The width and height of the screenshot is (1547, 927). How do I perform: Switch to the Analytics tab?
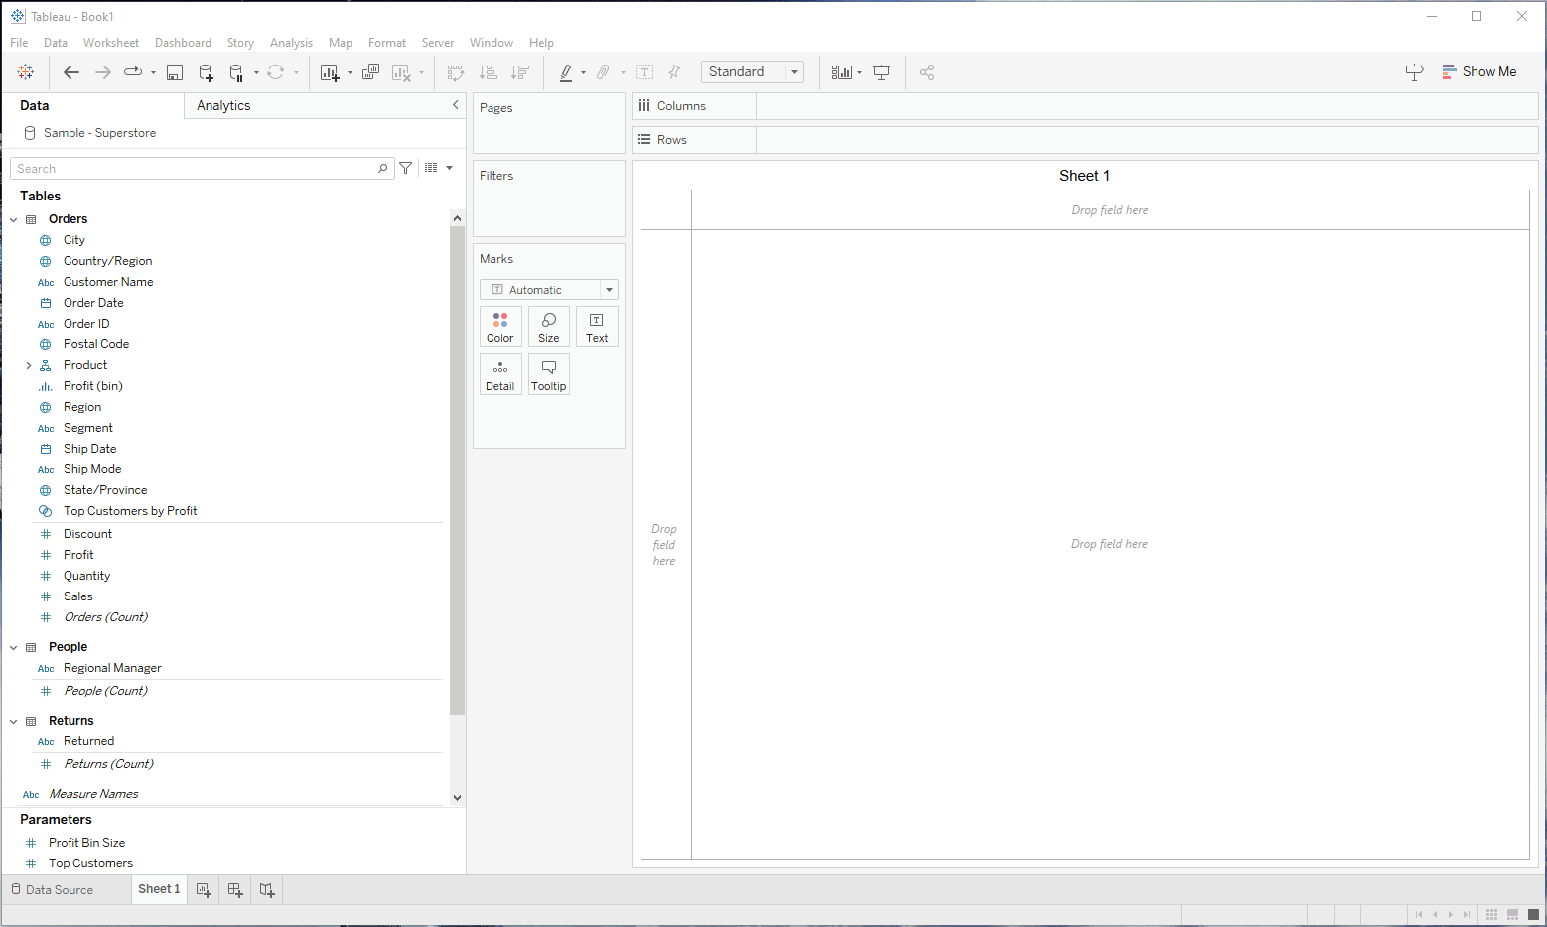click(223, 106)
